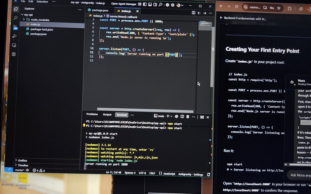The height and width of the screenshot is (194, 311).
Task: Click the index.js breadcrumb above the code
Action: [x=96, y=16]
